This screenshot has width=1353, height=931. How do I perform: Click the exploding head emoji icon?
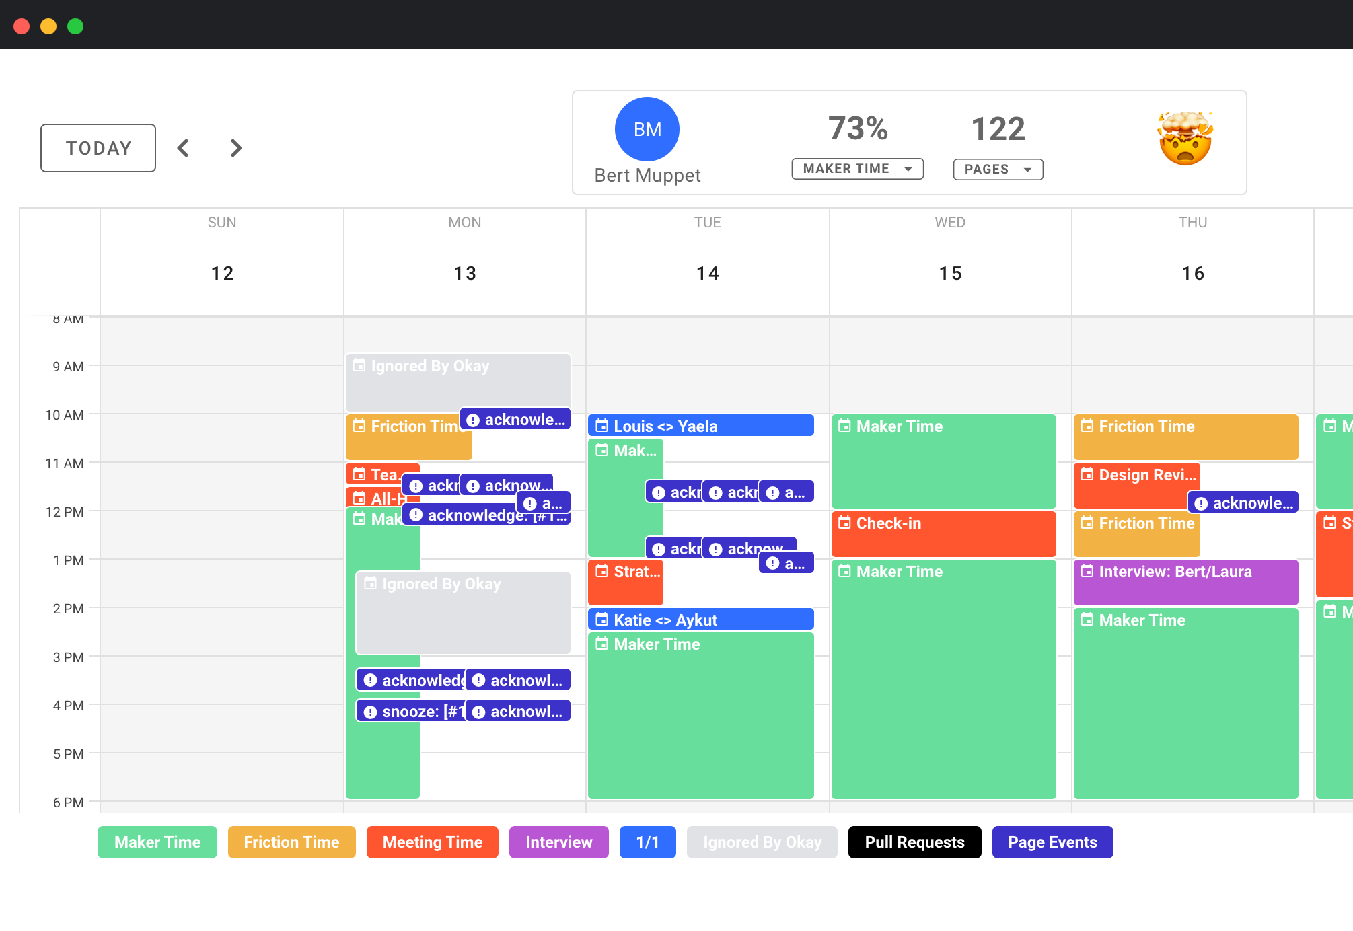[1185, 139]
